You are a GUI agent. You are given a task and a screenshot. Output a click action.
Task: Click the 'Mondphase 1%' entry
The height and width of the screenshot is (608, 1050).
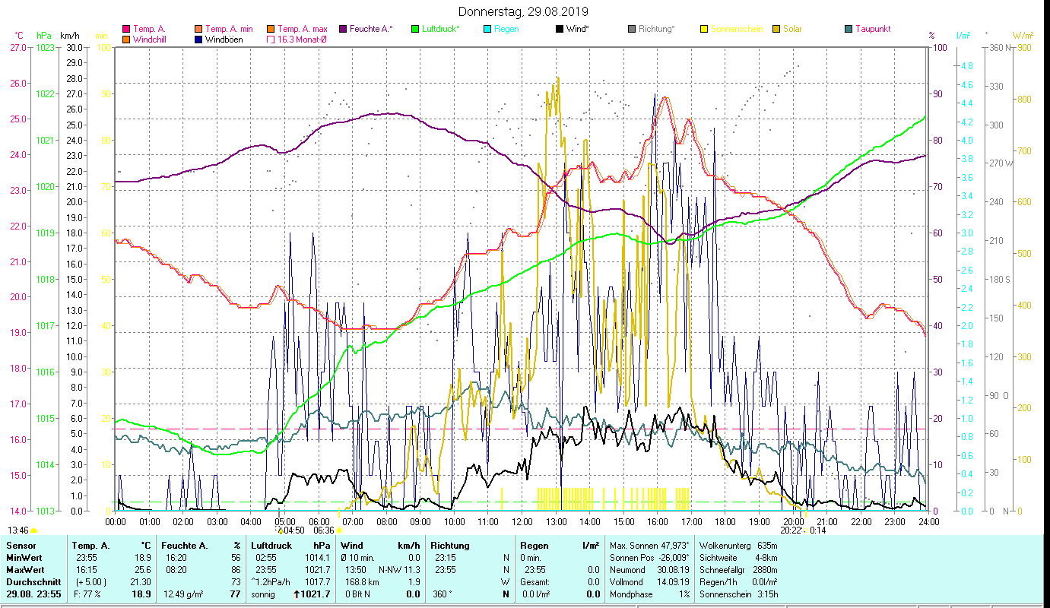(650, 594)
